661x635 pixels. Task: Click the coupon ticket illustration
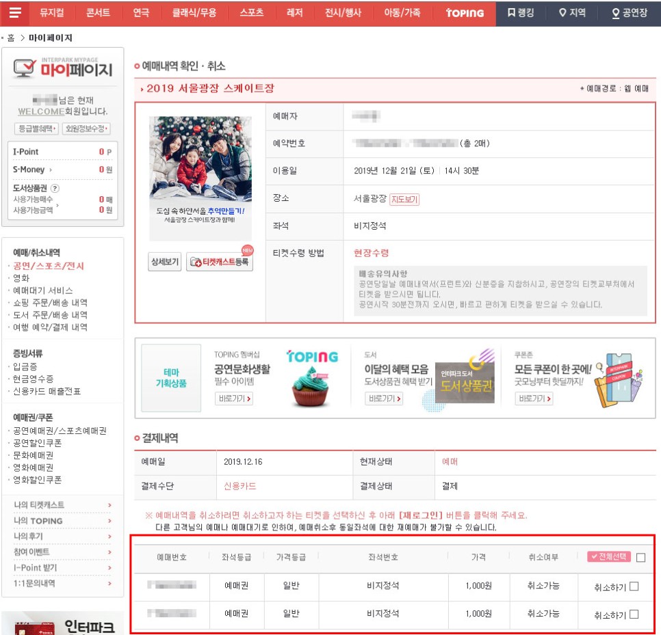point(619,379)
